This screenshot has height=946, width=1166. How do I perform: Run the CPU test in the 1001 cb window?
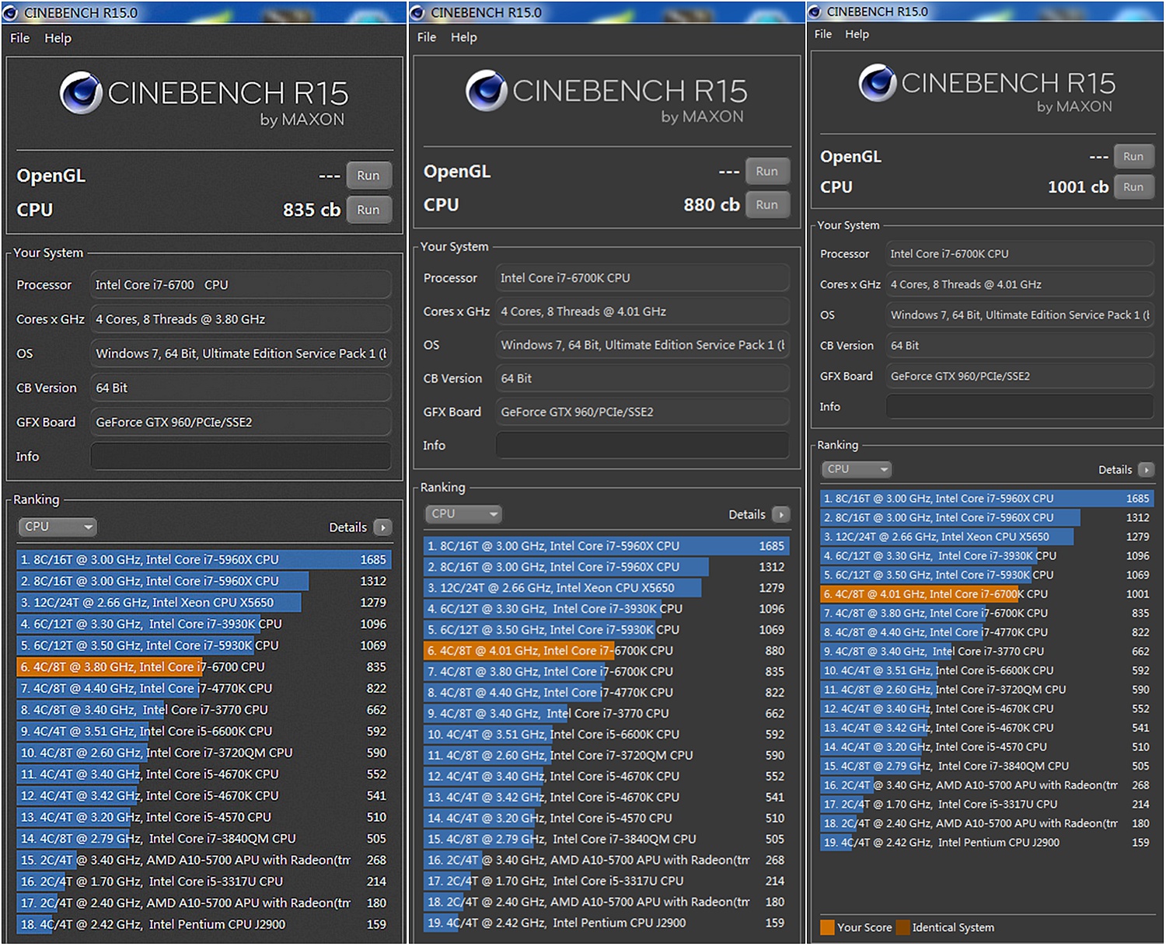[x=1133, y=187]
